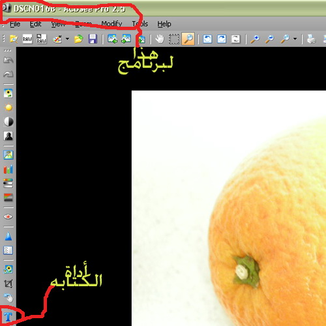The image size is (326, 326).
Task: Select the Hand pan tool in top toolbar
Action: tap(160, 39)
